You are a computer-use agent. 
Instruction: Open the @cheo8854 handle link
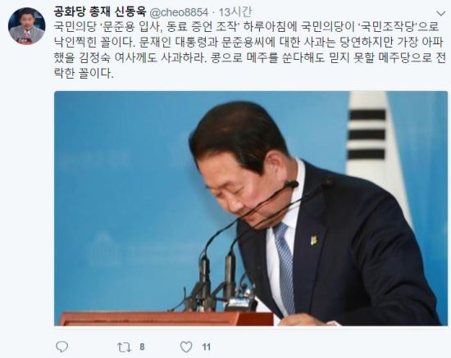[179, 12]
